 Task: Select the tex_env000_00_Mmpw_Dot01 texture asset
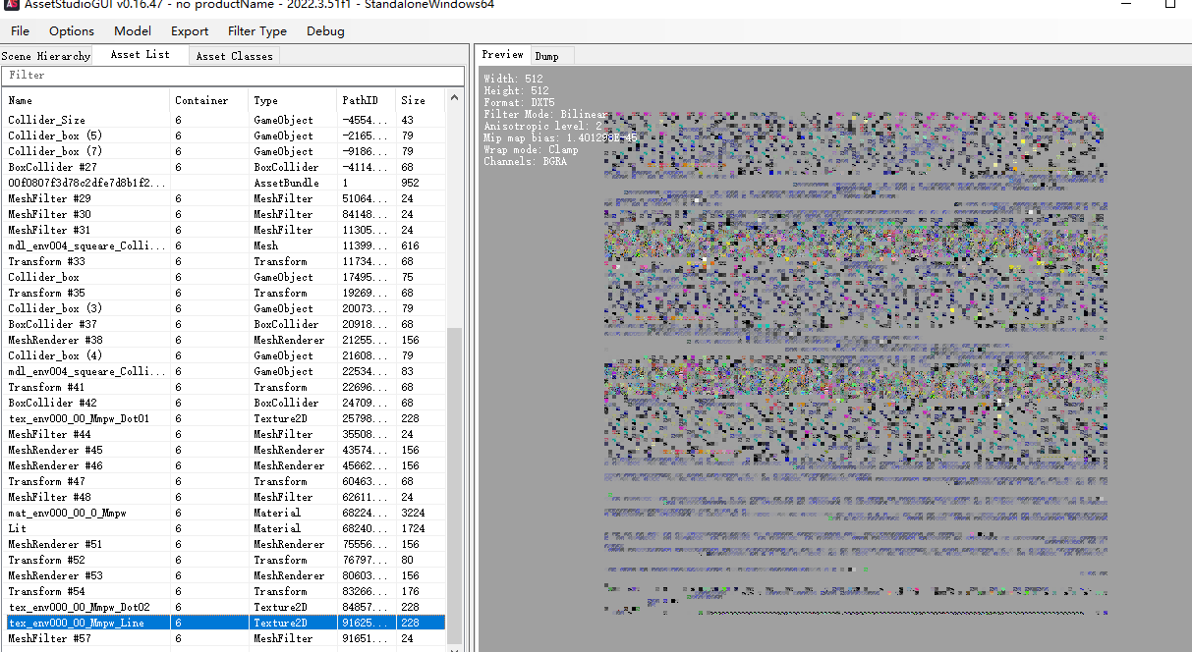pyautogui.click(x=79, y=418)
